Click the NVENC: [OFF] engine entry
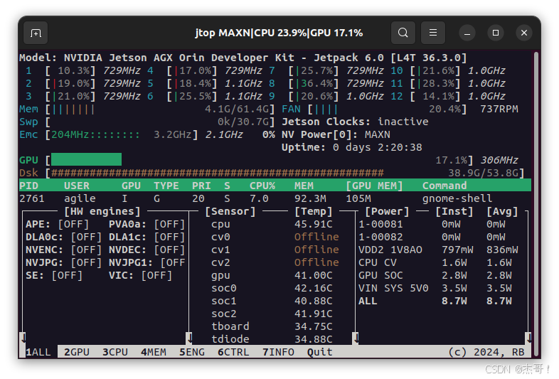 coord(63,250)
